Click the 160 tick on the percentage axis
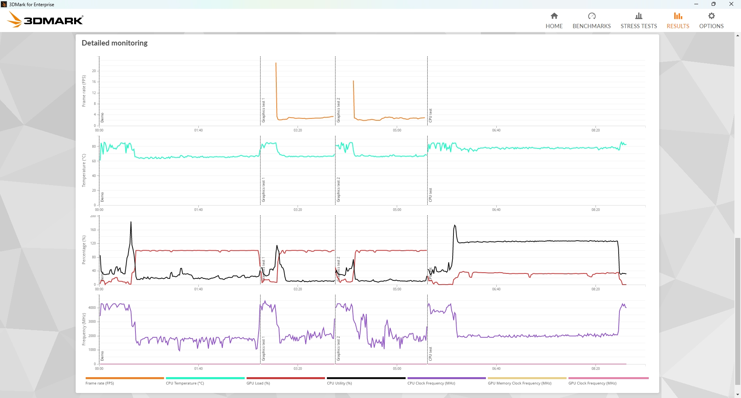Viewport: 741px width, 398px height. pos(93,230)
